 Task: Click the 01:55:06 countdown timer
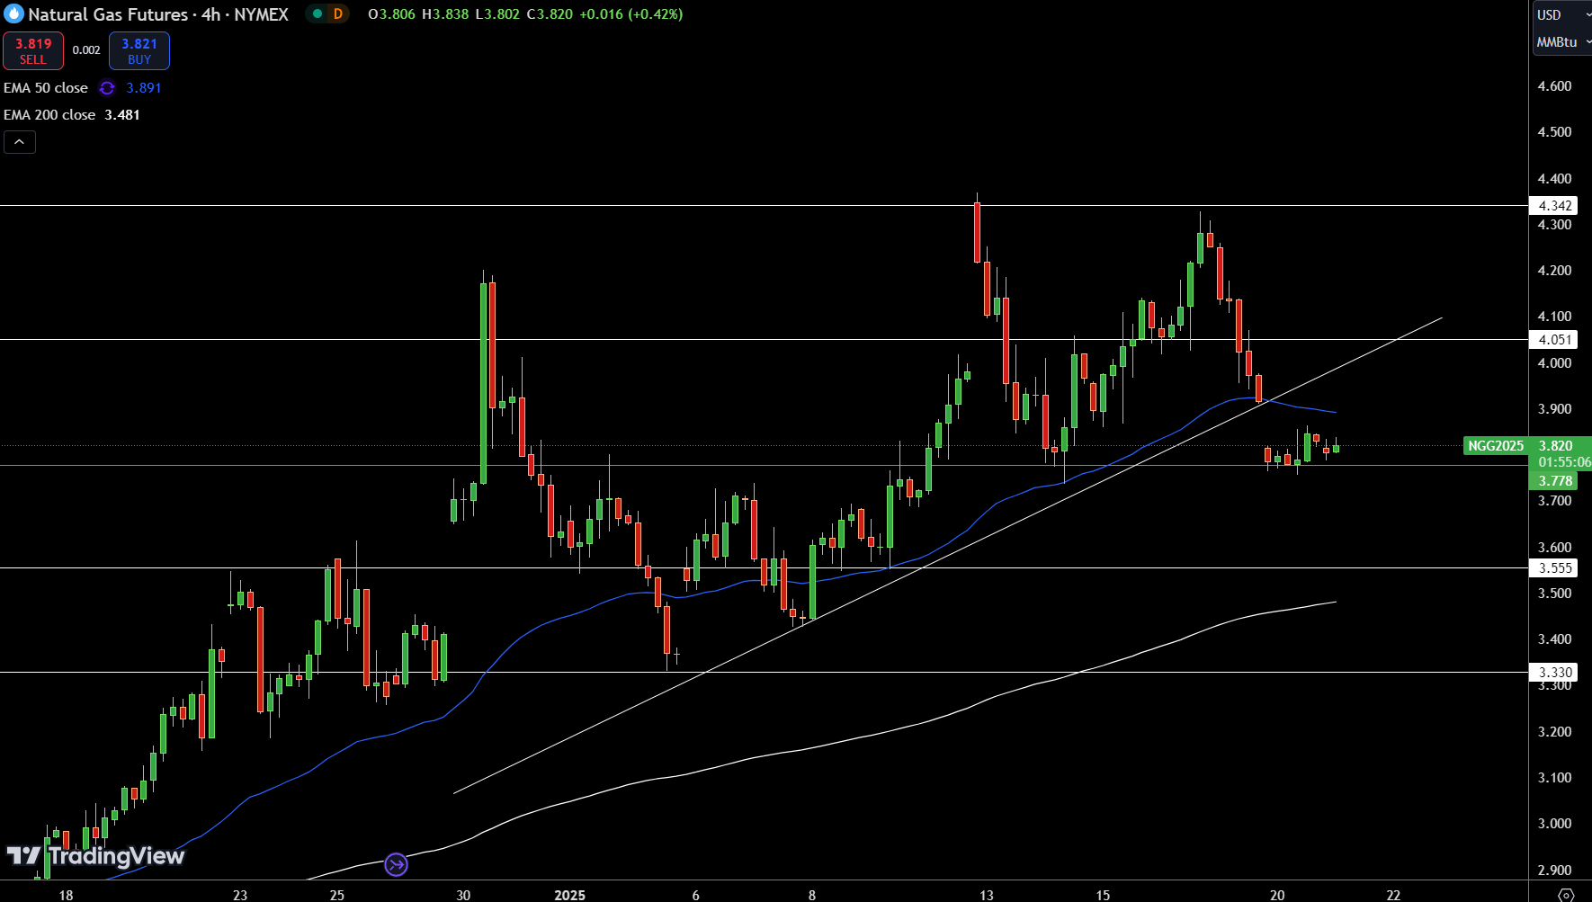(1563, 462)
